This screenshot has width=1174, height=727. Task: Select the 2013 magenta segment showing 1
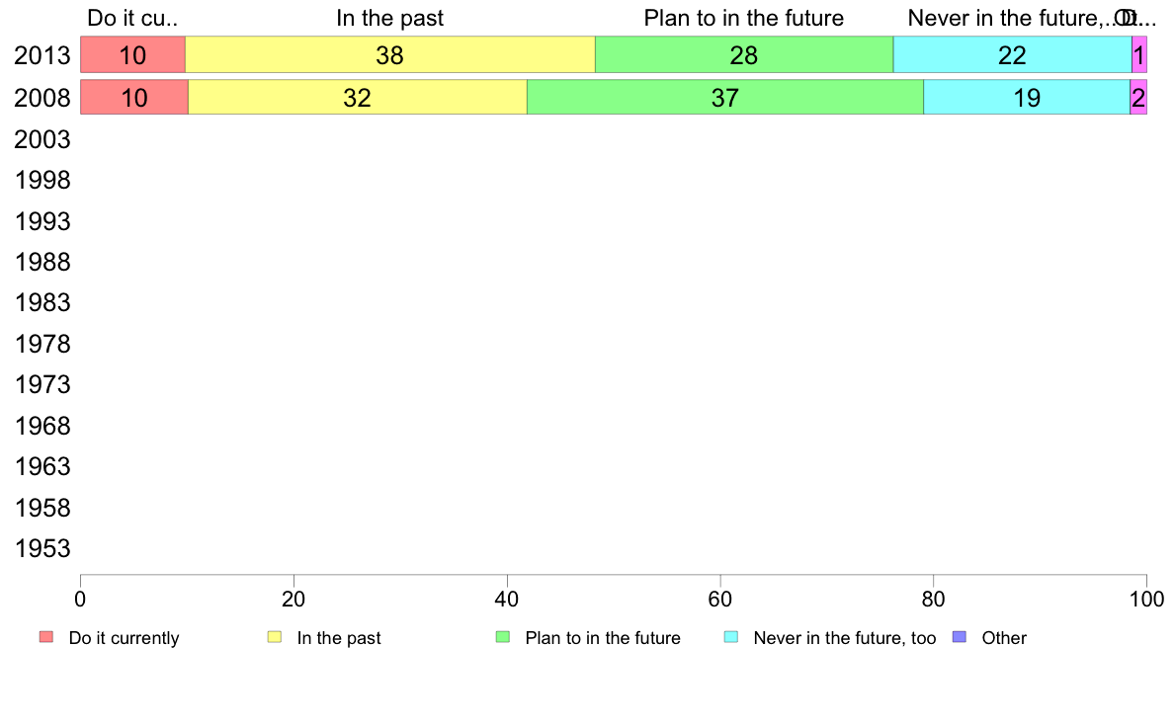pyautogui.click(x=1138, y=54)
